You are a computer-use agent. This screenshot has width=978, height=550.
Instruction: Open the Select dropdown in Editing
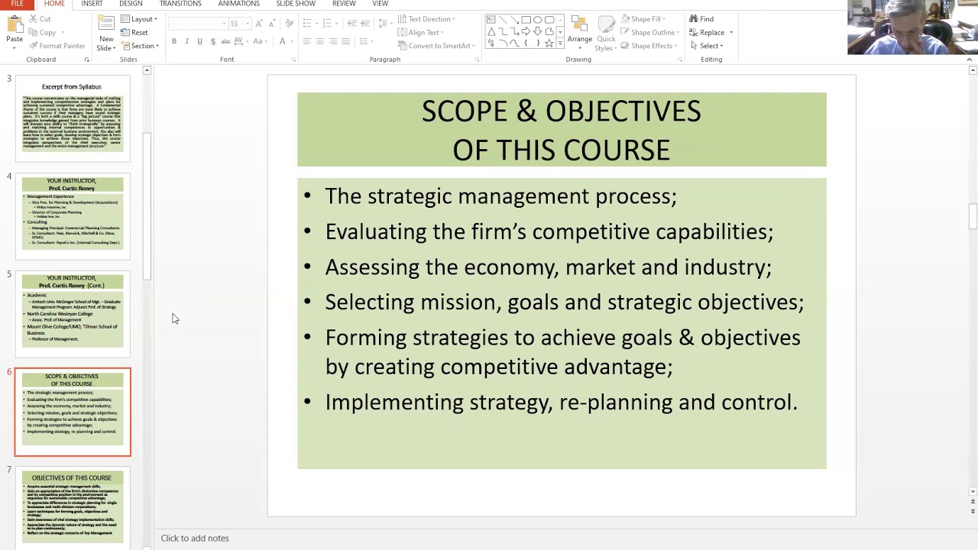click(706, 46)
